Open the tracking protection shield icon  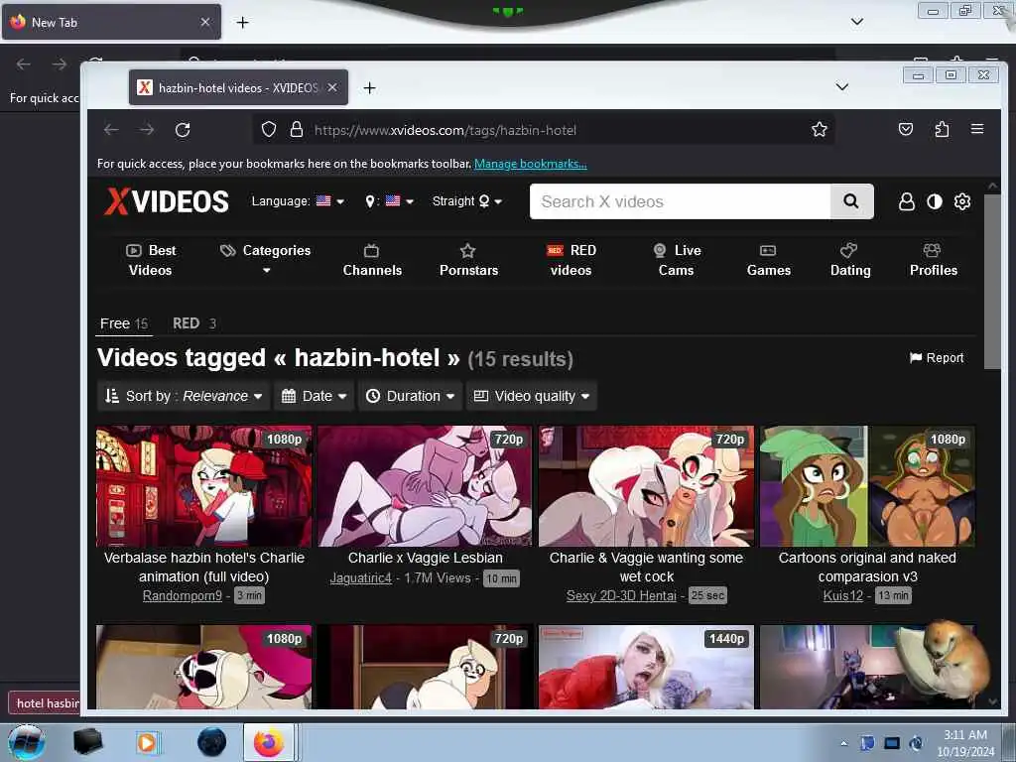pos(269,130)
